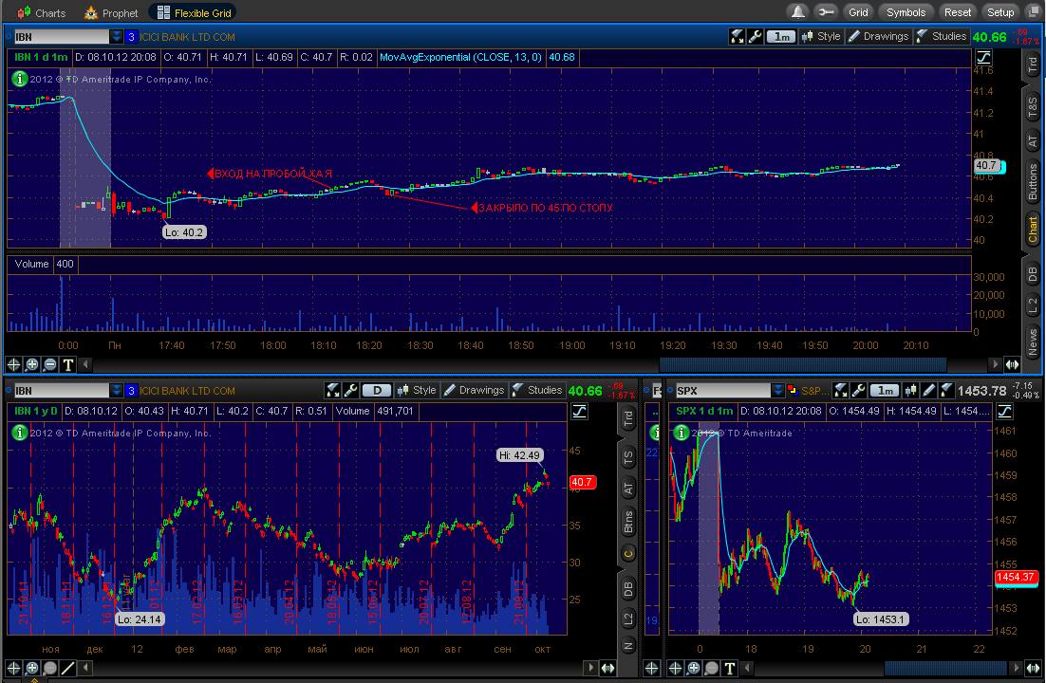Click the pencil drawings icon in SPX chart
Image resolution: width=1046 pixels, height=683 pixels.
(x=928, y=390)
